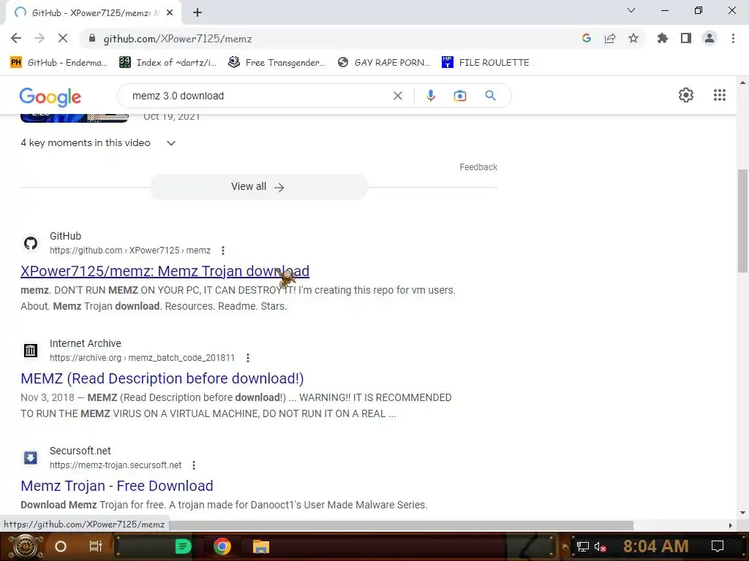This screenshot has width=749, height=561.
Task: Open Securesoft.net result's three-dot options
Action: pyautogui.click(x=193, y=465)
